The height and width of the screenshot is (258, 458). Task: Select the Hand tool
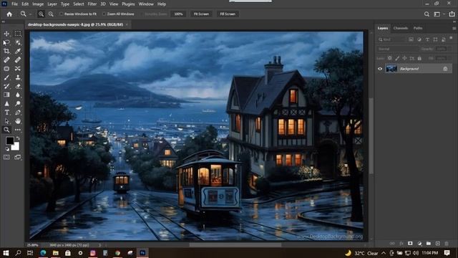coord(18,121)
